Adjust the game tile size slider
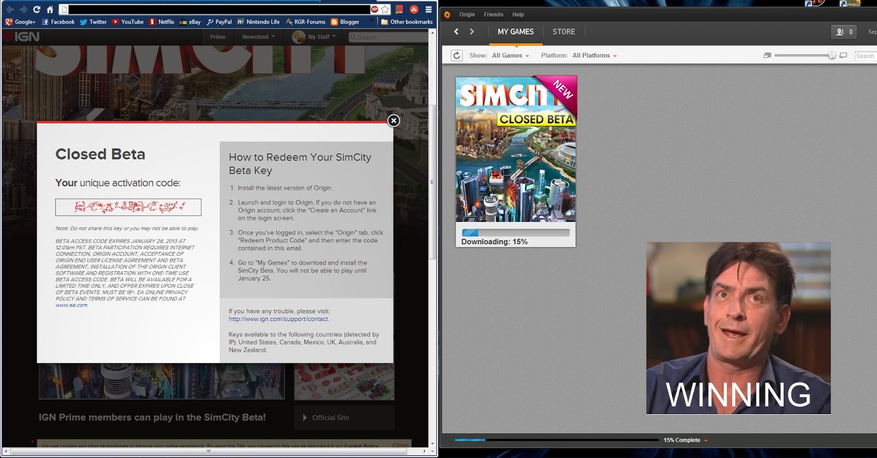This screenshot has height=458, width=877. (832, 55)
